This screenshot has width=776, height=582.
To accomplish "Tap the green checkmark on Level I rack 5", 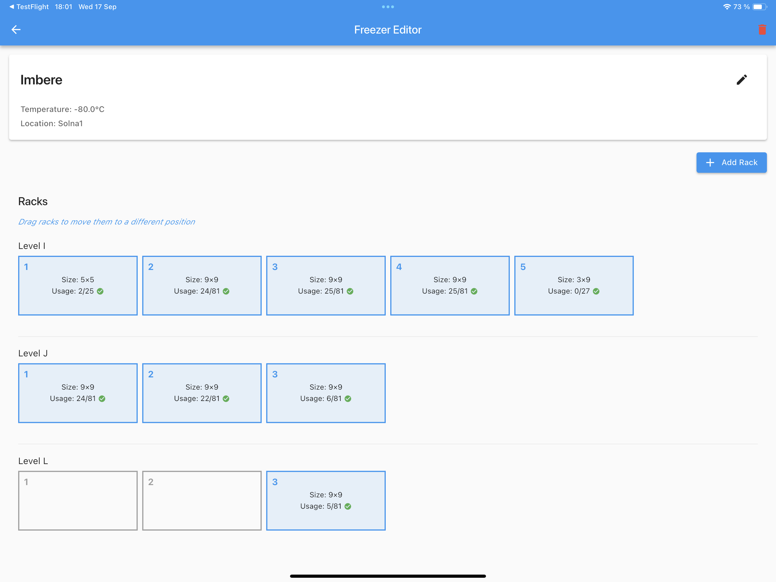I will point(596,291).
